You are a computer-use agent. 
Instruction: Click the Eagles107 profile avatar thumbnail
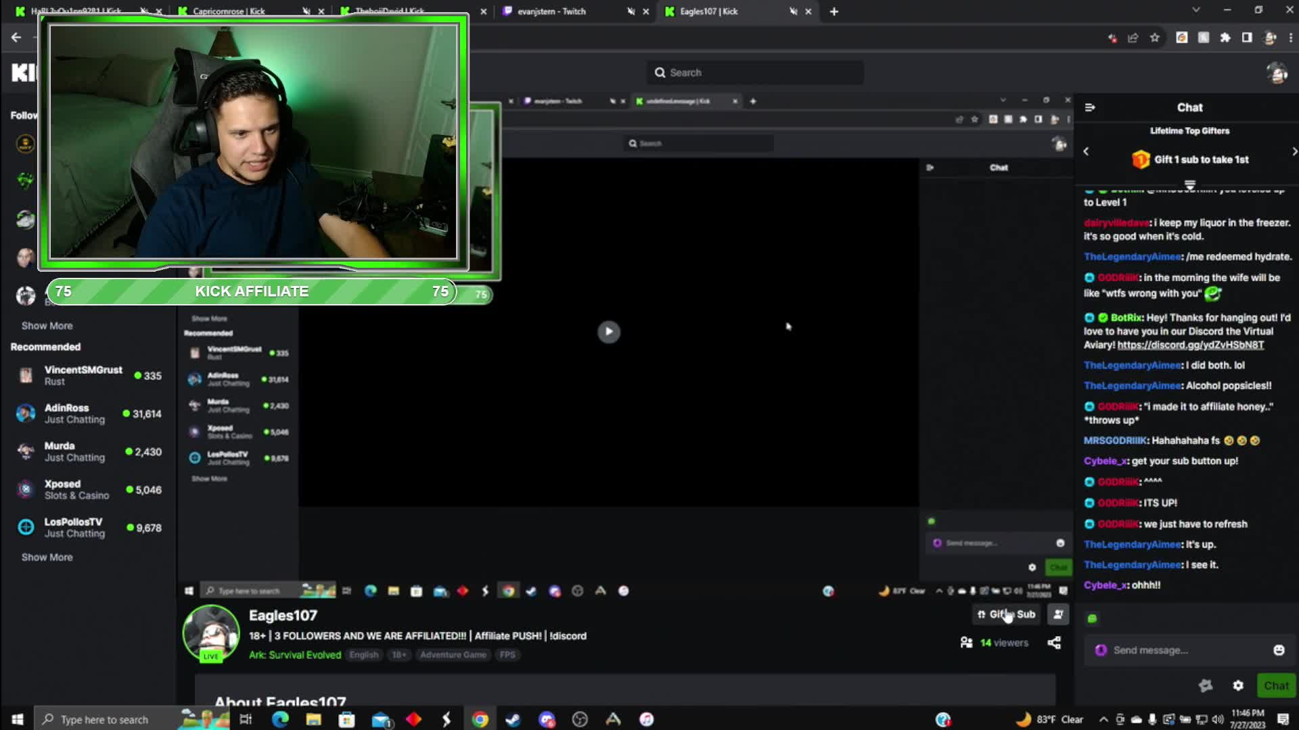211,633
